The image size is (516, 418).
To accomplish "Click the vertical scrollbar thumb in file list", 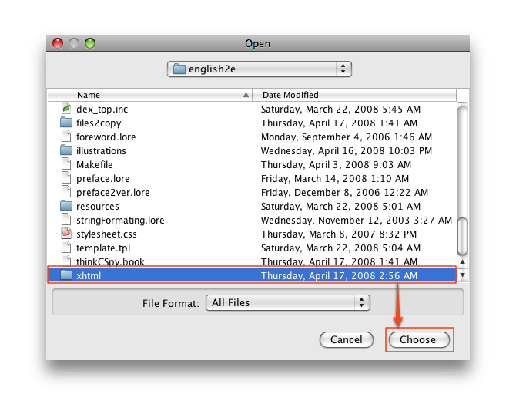I will pyautogui.click(x=462, y=236).
